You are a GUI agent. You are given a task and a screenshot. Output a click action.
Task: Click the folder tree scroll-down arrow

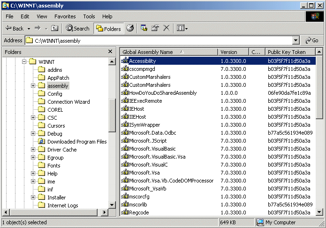(112, 205)
